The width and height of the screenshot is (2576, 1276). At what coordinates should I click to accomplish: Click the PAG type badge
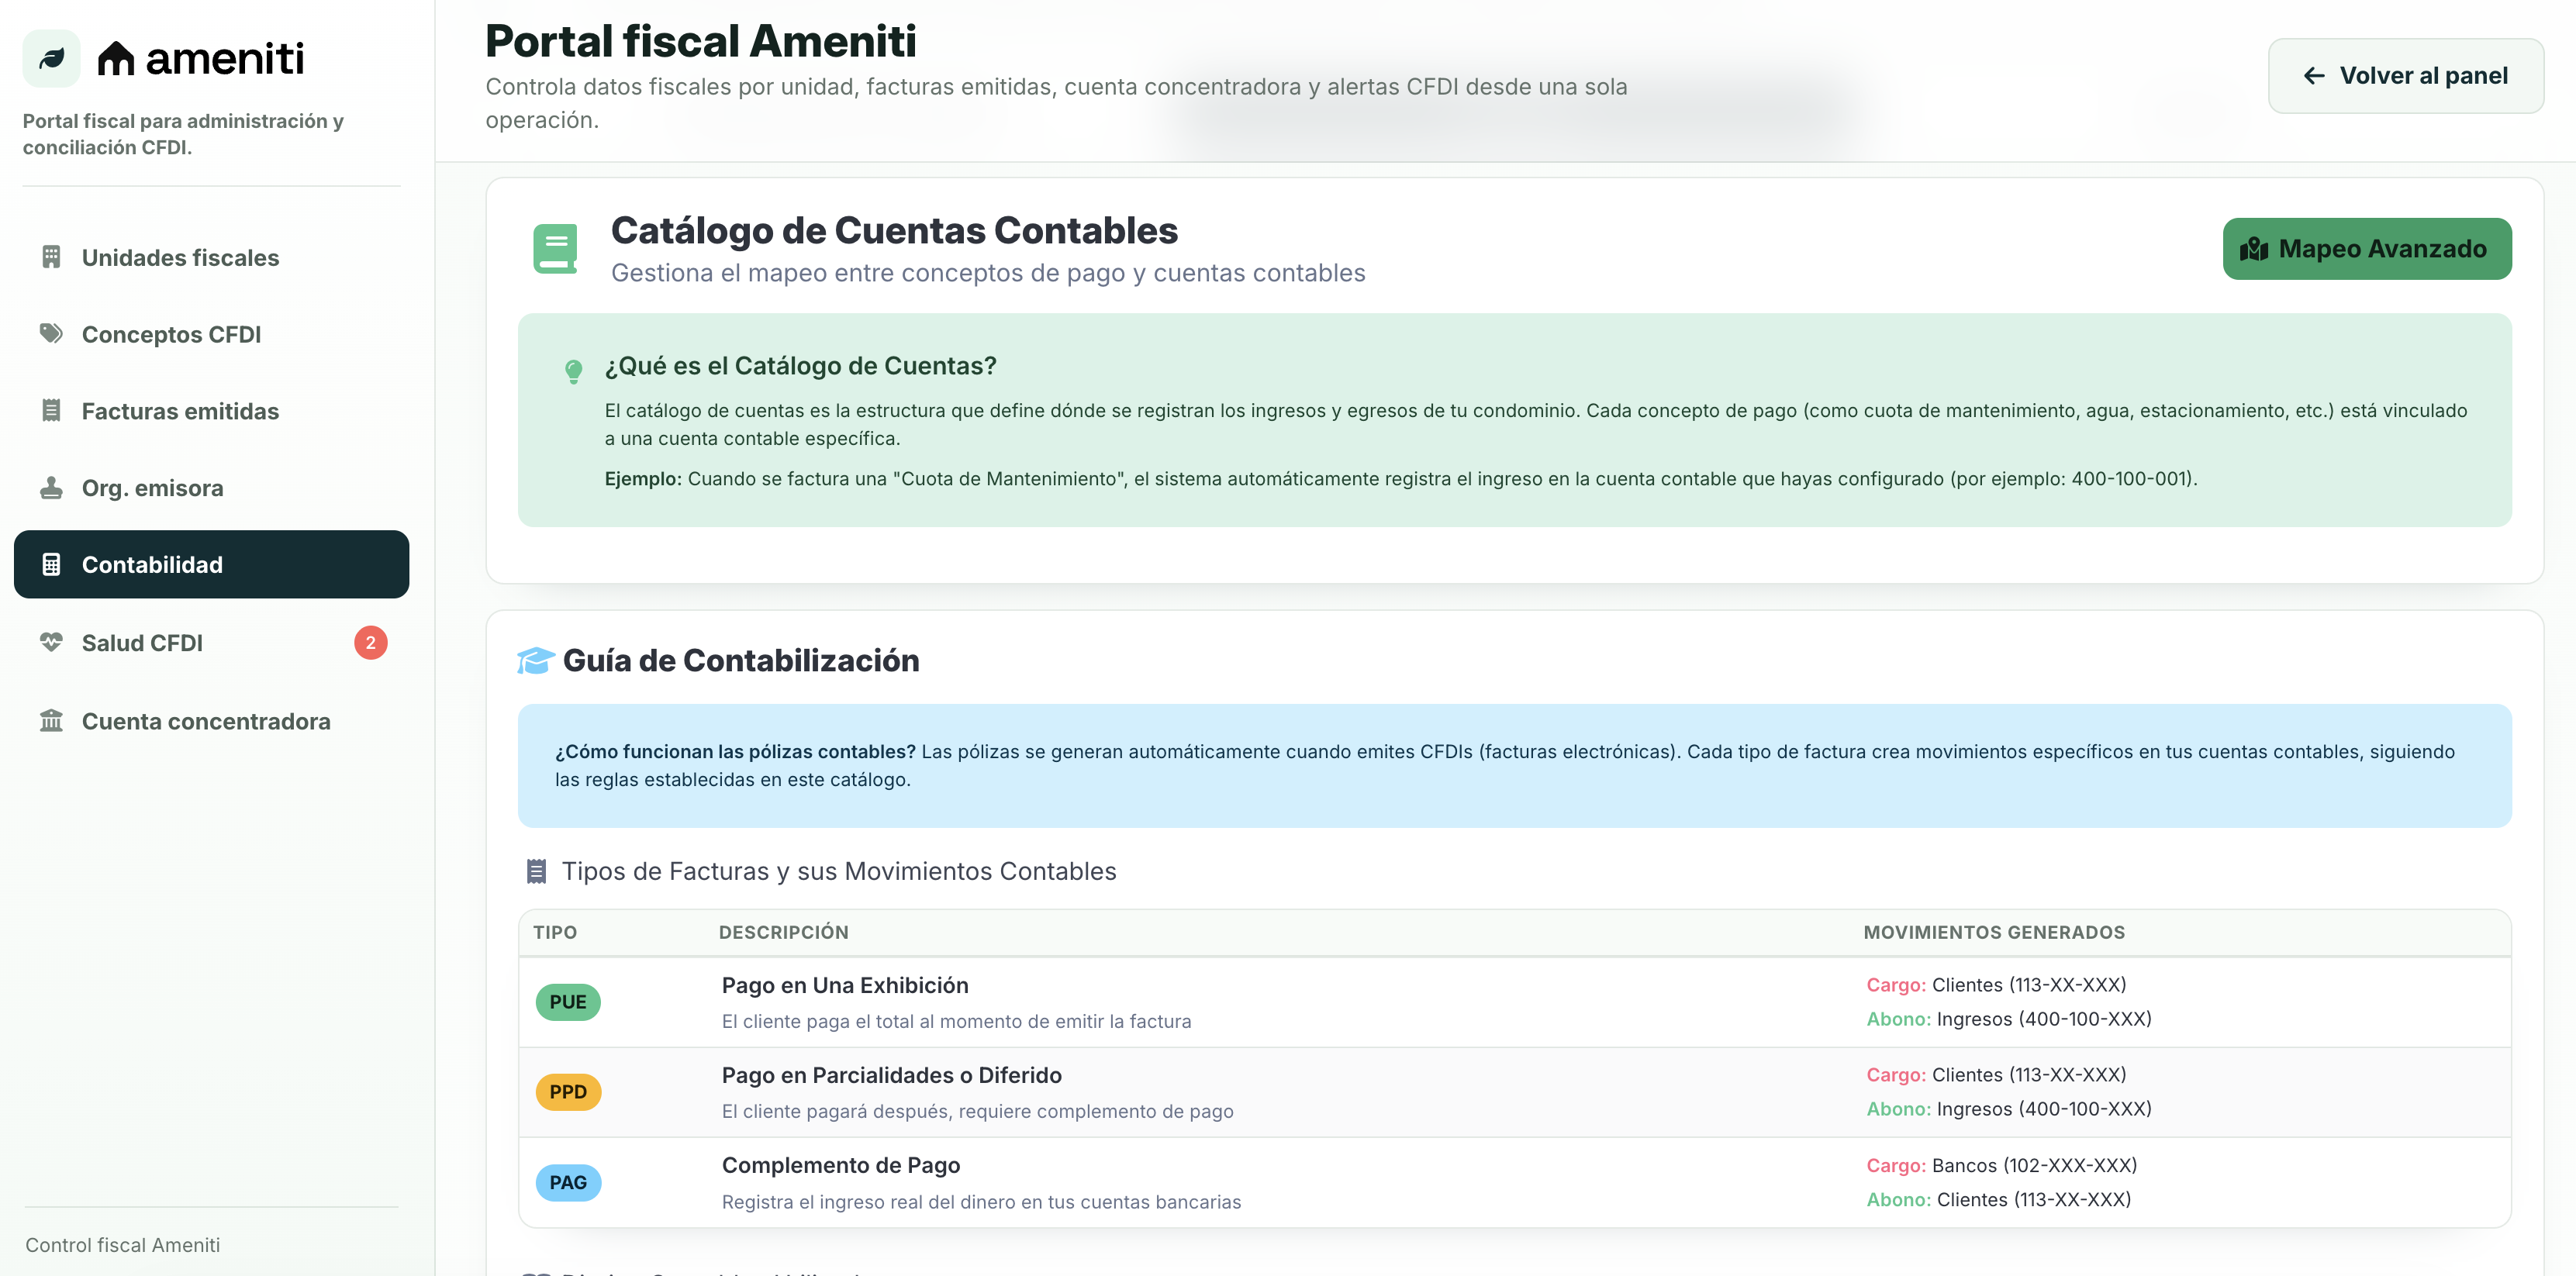(x=568, y=1183)
